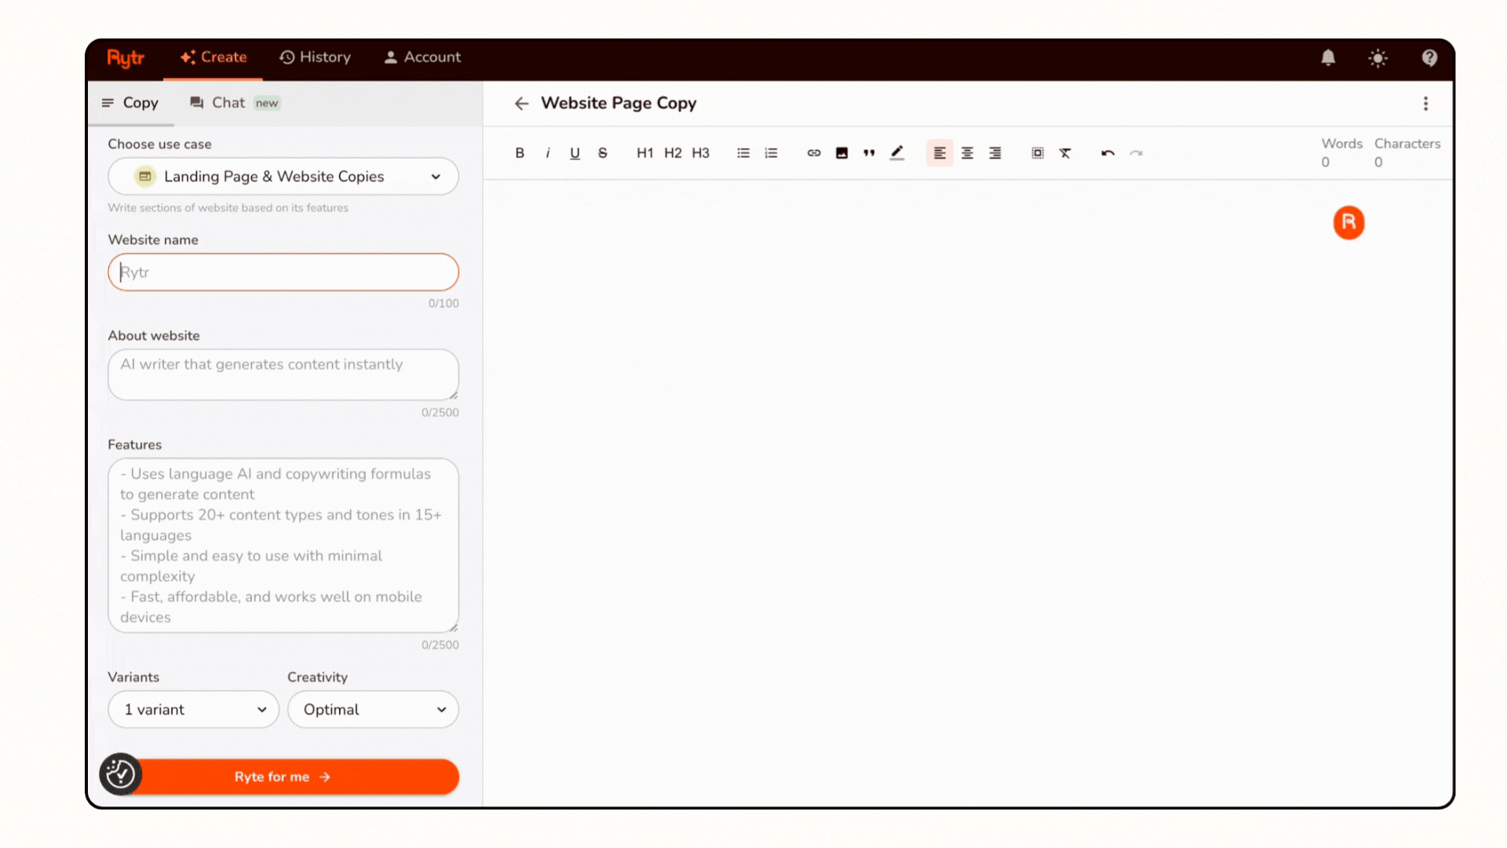Toggle the bulleted list formatting

click(743, 152)
